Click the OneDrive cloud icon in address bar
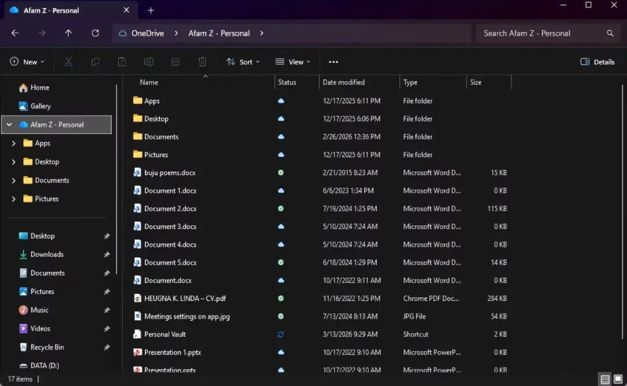Screen dimensions: 627x386 [122, 33]
